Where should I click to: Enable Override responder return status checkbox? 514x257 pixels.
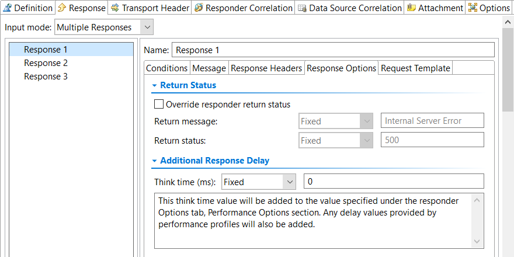coord(159,104)
